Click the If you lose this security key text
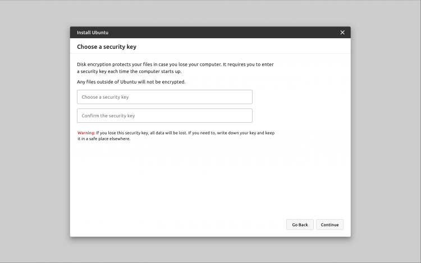The image size is (421, 263). coord(122,133)
